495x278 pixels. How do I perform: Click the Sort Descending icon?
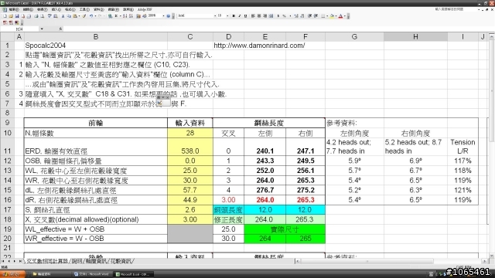click(x=131, y=16)
